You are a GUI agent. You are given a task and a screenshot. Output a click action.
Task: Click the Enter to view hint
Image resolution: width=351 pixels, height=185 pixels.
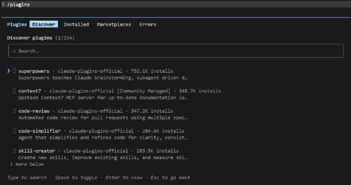coord(124,178)
